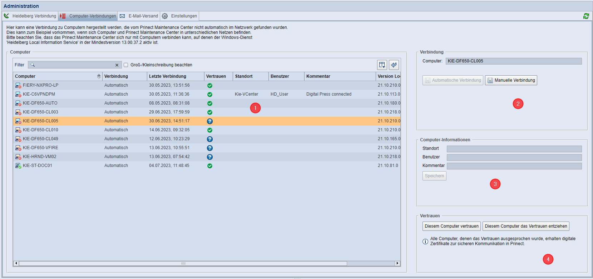The height and width of the screenshot is (279, 593).
Task: Click the horizontal scrollbar thumb of table
Action: click(x=183, y=263)
